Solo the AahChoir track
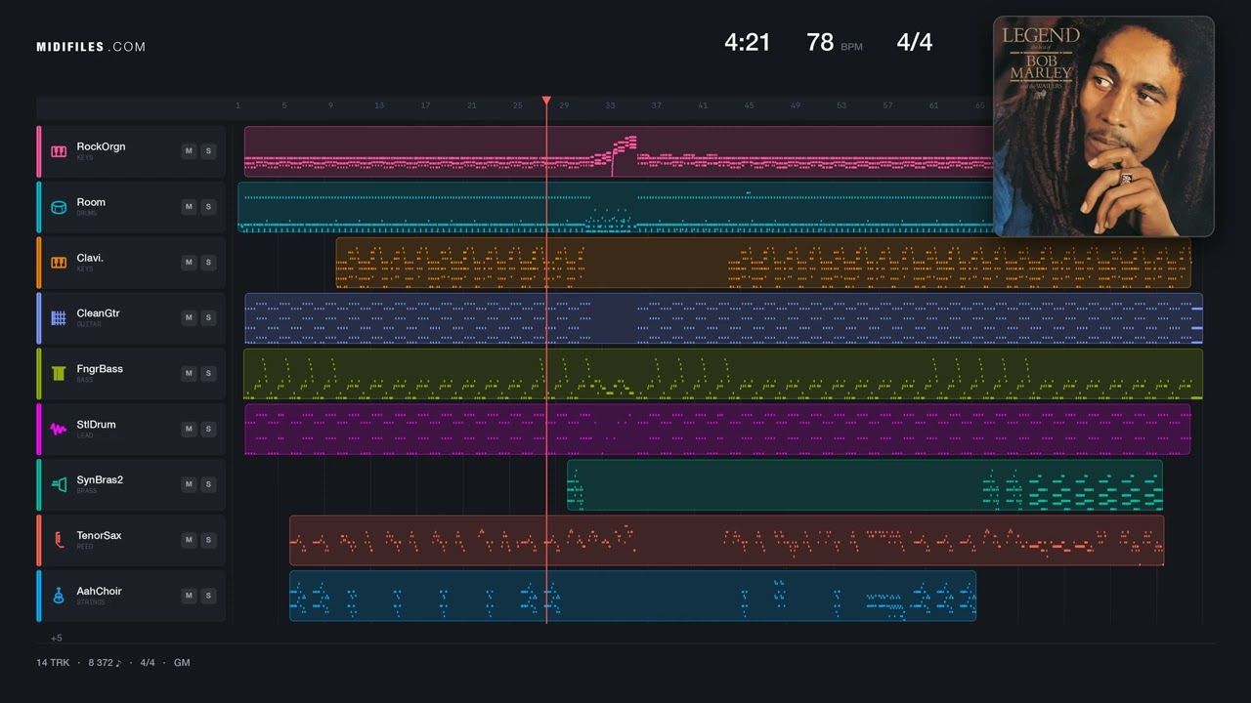 click(x=208, y=596)
